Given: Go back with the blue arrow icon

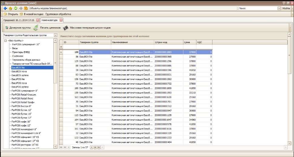Looking at the screenshot, I should tap(5, 8).
